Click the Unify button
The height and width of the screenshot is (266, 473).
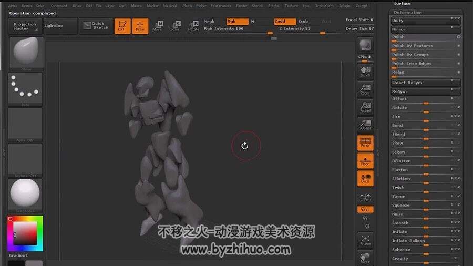pos(426,21)
